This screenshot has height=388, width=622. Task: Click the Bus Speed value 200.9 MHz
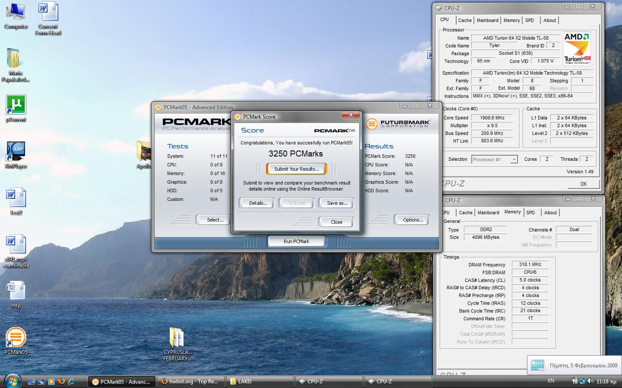(x=492, y=133)
